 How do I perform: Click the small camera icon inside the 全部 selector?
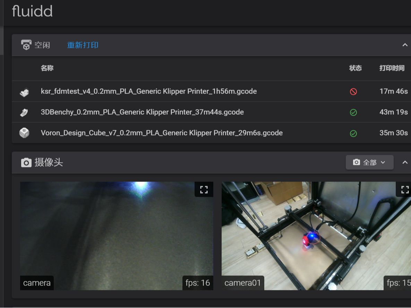tap(357, 162)
